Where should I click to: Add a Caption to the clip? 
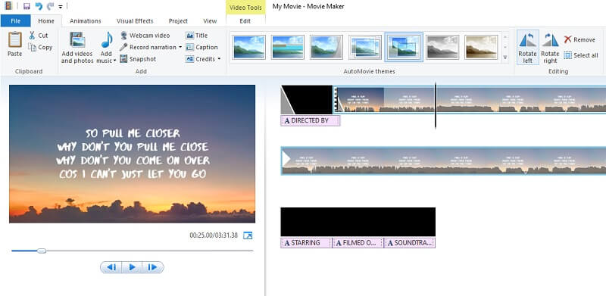pyautogui.click(x=201, y=47)
